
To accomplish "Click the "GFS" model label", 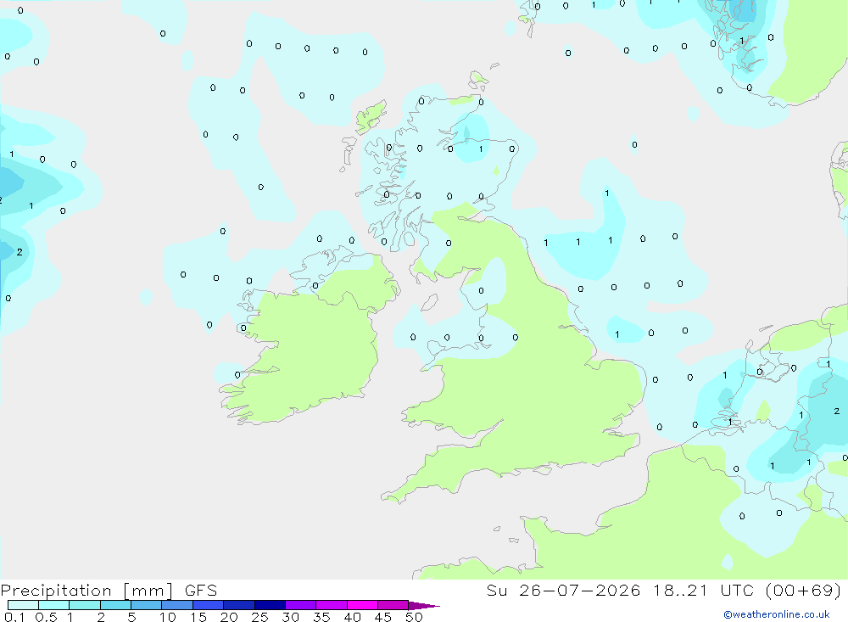I will 201,590.
